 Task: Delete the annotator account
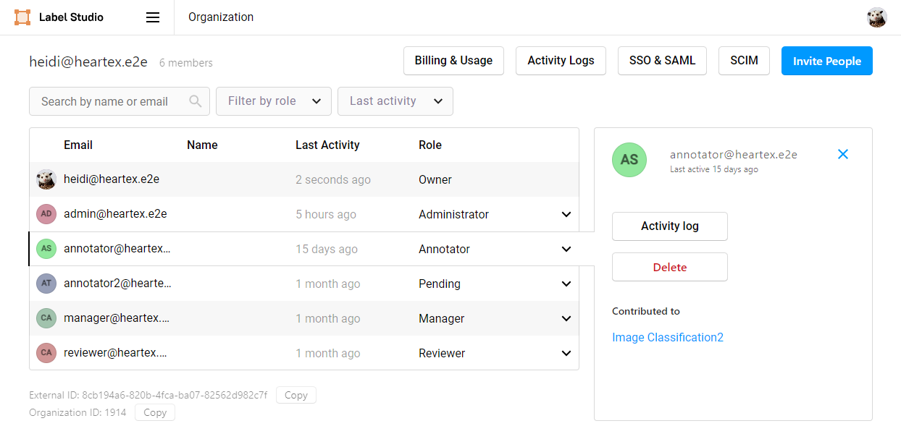(669, 267)
